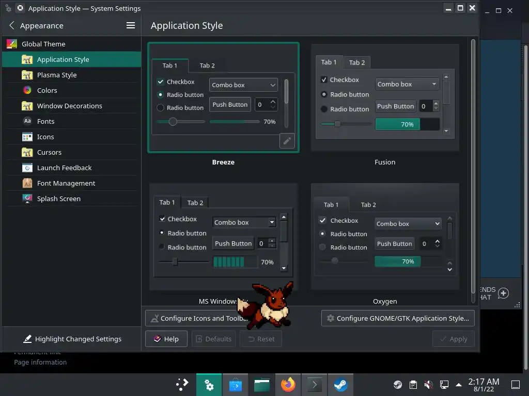Screen dimensions: 529x396
Task: Toggle Checkbox in Breeze preview
Action: point(160,81)
